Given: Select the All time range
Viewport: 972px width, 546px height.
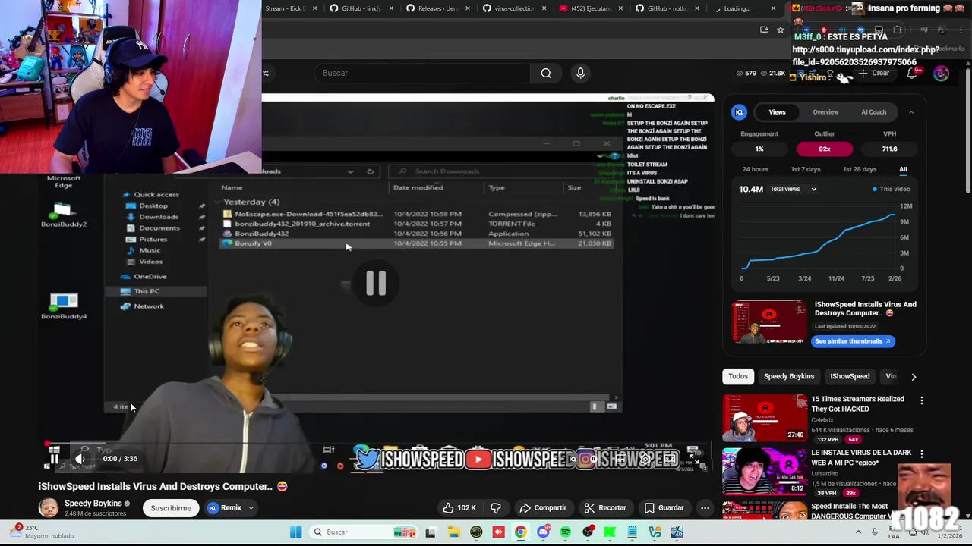Looking at the screenshot, I should pyautogui.click(x=903, y=169).
